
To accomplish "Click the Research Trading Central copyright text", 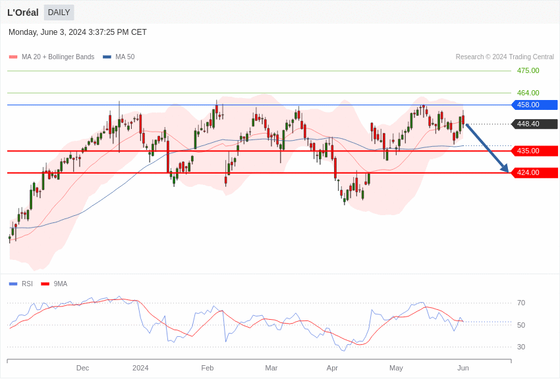I will tap(505, 57).
